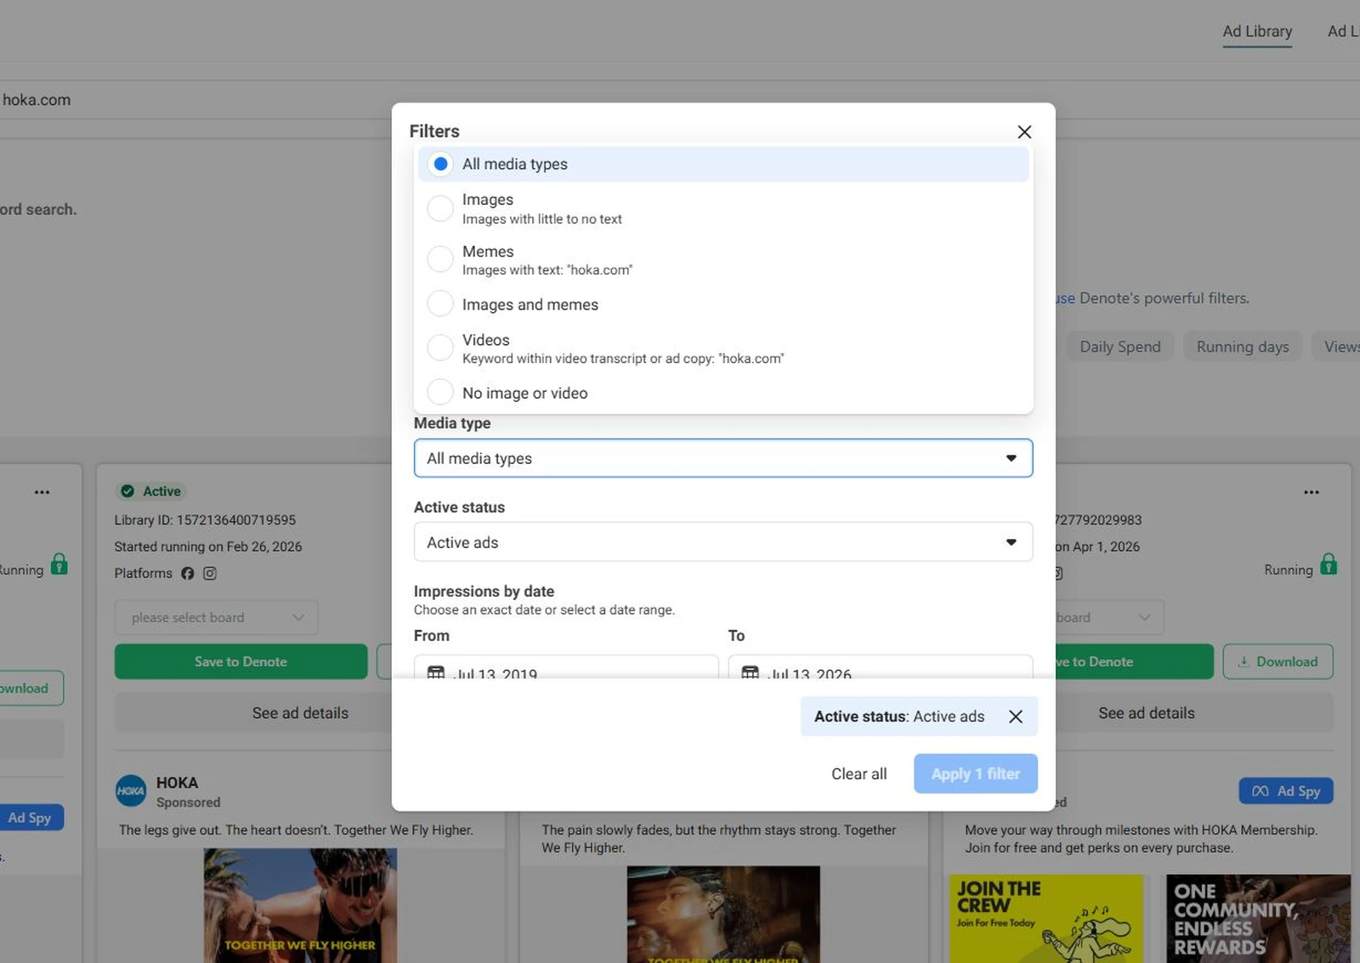Switch to the Ad Library tab
The height and width of the screenshot is (963, 1360).
1257,31
